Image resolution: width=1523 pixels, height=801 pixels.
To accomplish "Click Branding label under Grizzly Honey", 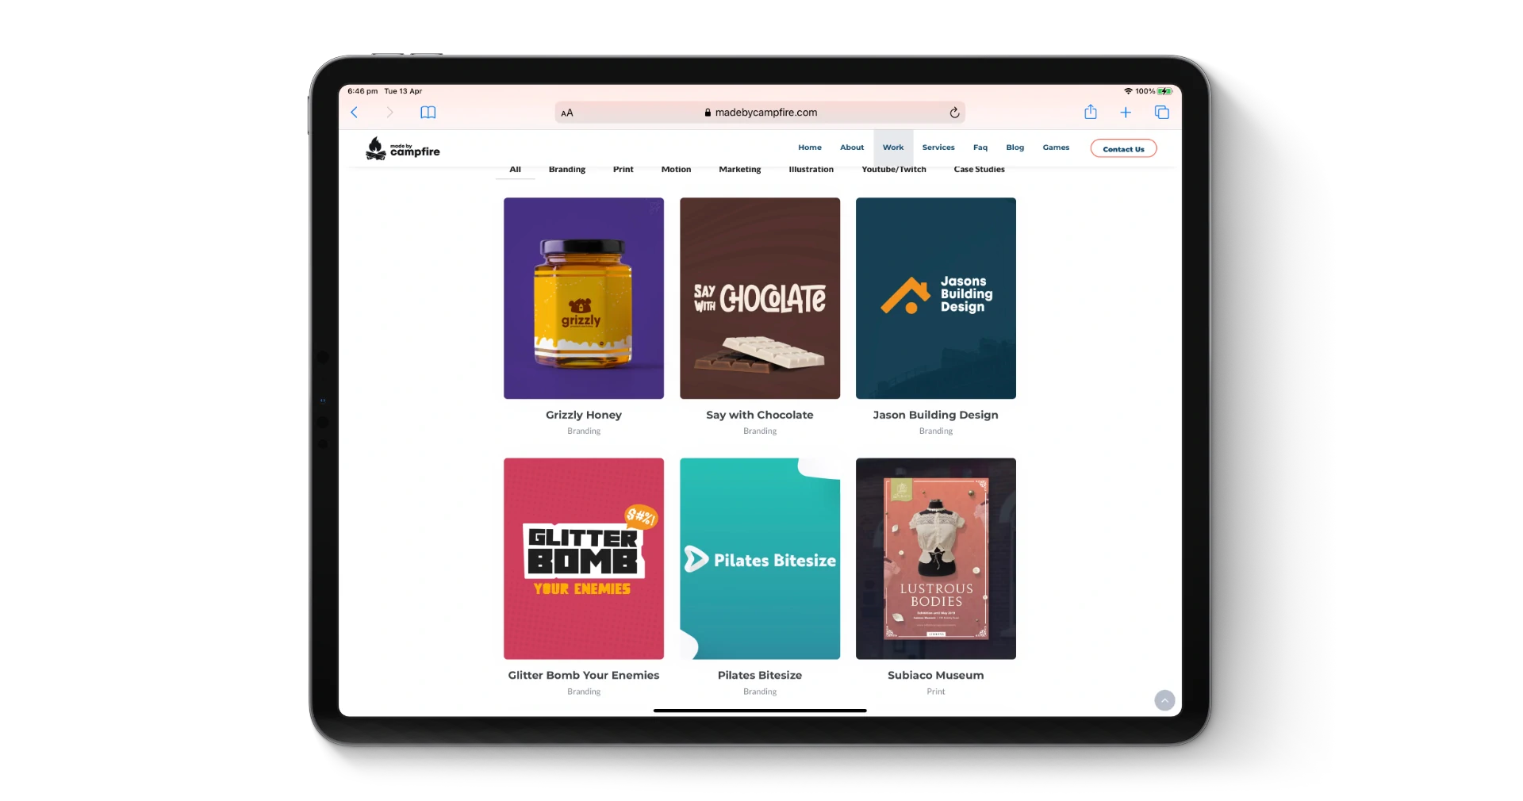I will [x=584, y=431].
